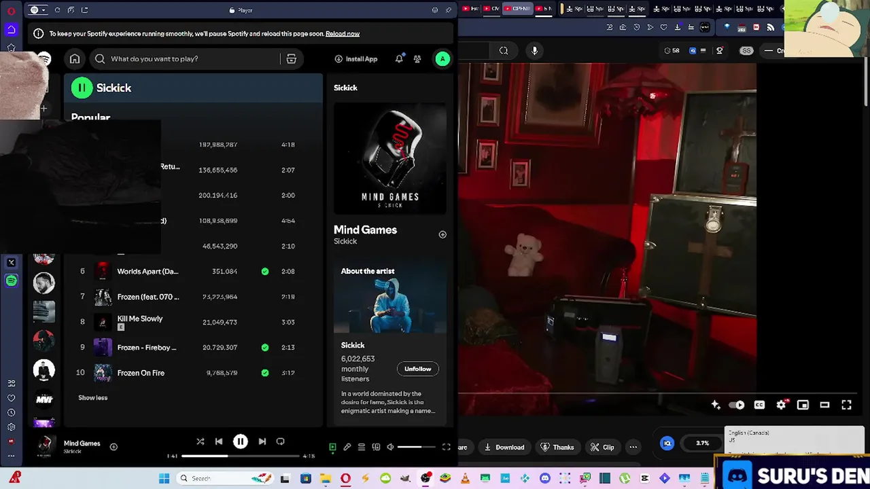
Task: Toggle YouTube closed captions
Action: point(759,405)
